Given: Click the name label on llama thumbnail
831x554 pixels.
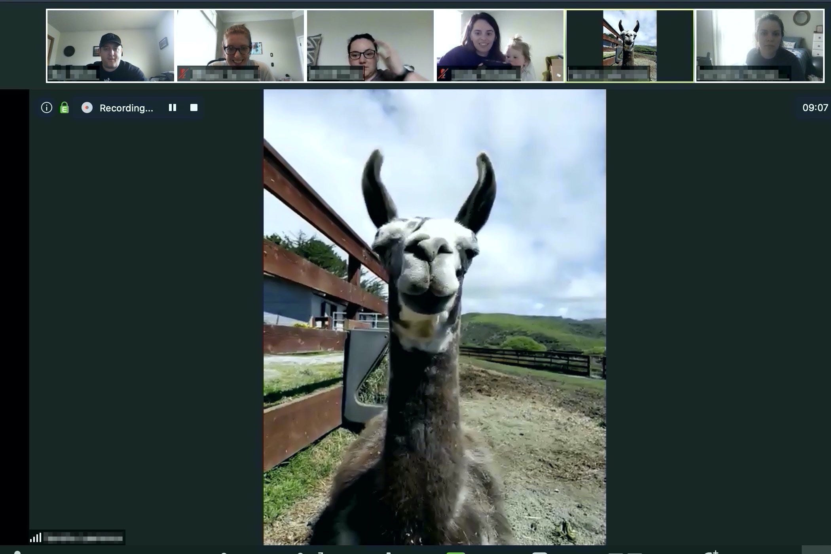Looking at the screenshot, I should click(609, 74).
